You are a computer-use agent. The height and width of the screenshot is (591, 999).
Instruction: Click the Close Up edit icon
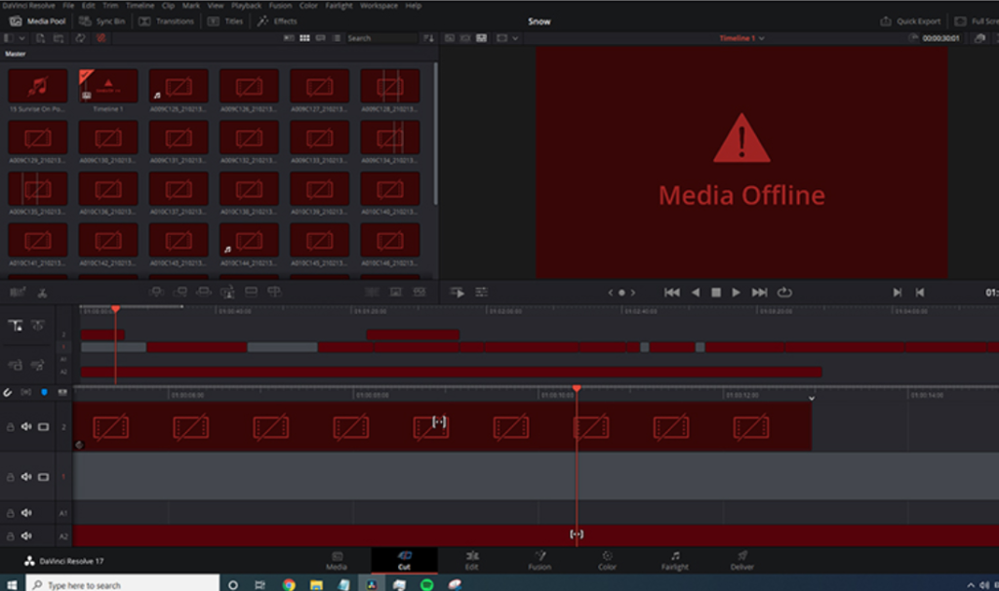[x=227, y=293]
